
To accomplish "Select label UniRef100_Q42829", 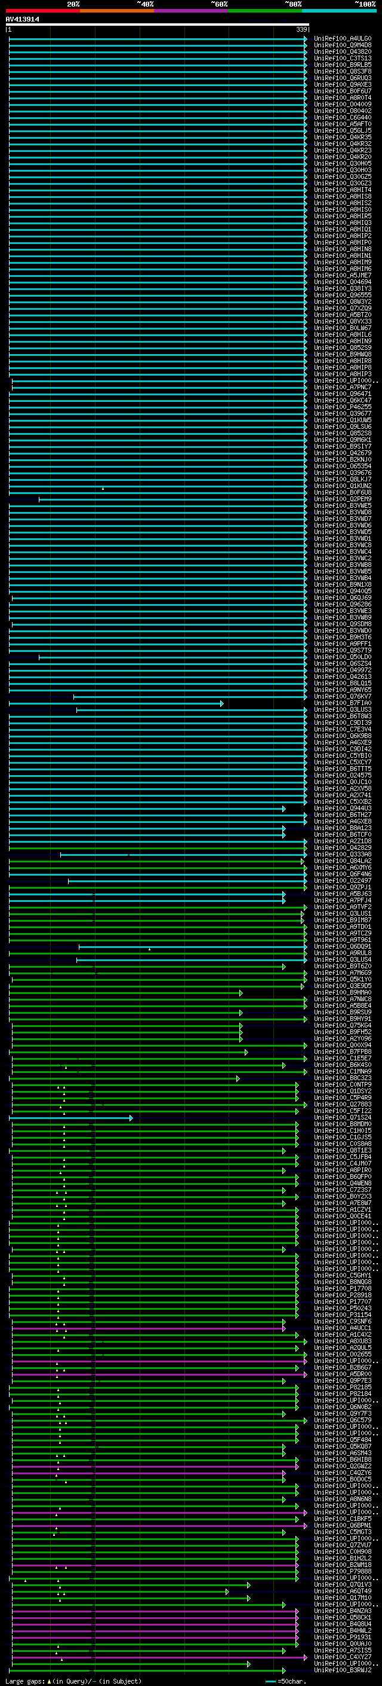I will [x=343, y=847].
